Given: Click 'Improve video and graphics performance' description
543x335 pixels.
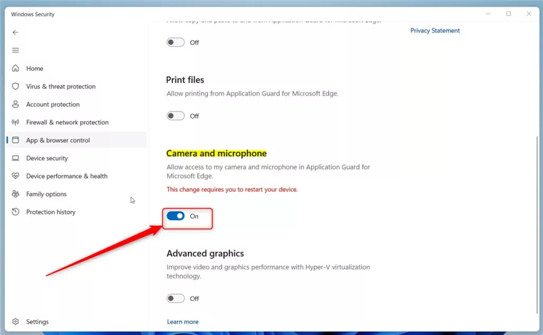Looking at the screenshot, I should [268, 272].
